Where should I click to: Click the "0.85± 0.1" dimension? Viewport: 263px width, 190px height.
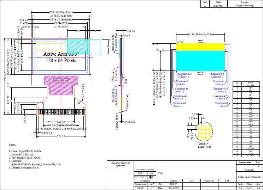coord(47,133)
